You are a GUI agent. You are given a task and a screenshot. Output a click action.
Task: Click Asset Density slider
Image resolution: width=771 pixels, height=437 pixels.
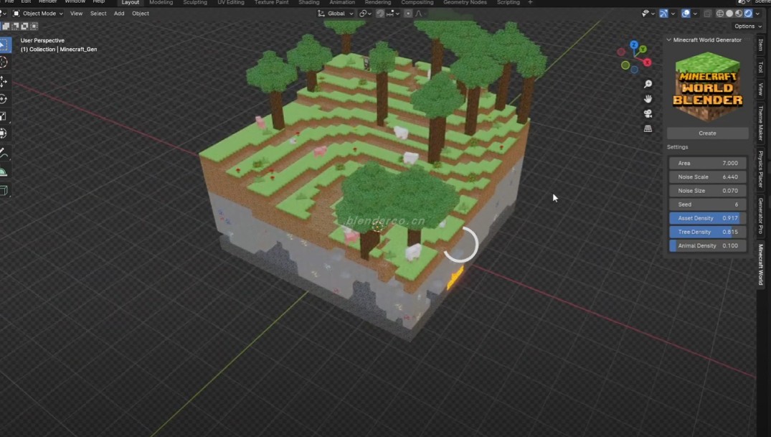coord(707,218)
